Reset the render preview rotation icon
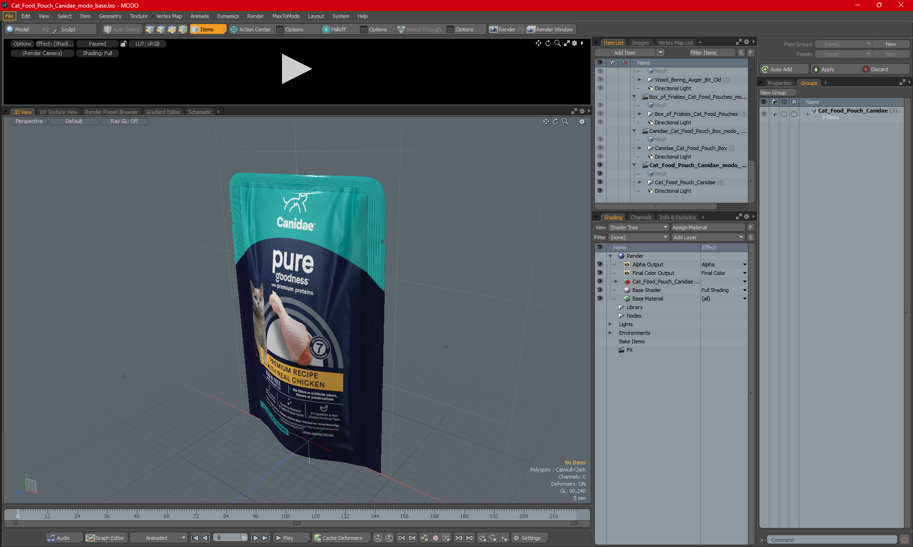The image size is (913, 547). (x=548, y=43)
